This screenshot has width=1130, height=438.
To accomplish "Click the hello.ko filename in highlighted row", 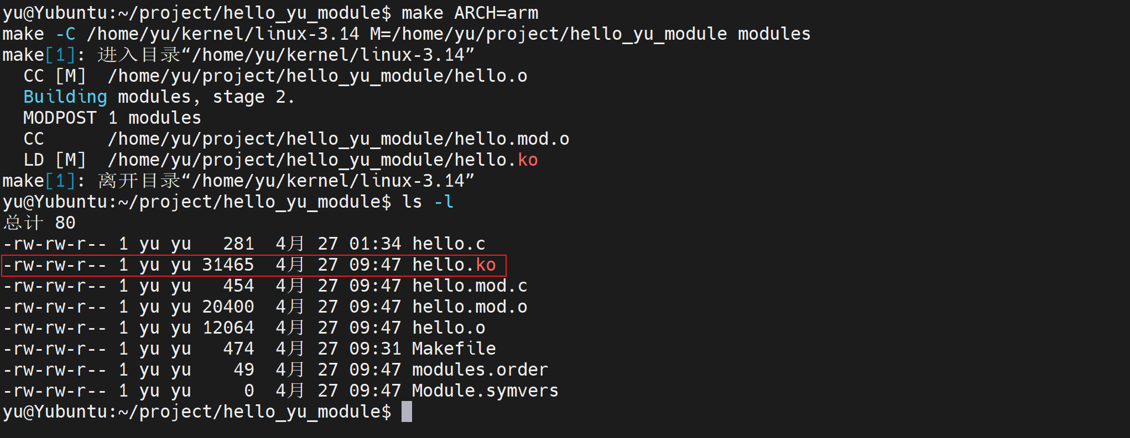I will click(x=454, y=265).
